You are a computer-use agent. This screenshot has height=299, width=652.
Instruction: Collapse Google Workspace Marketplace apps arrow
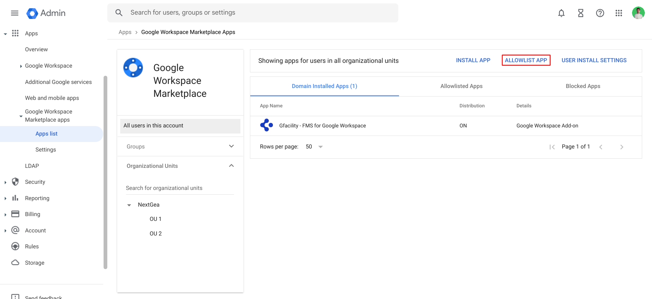coord(21,116)
